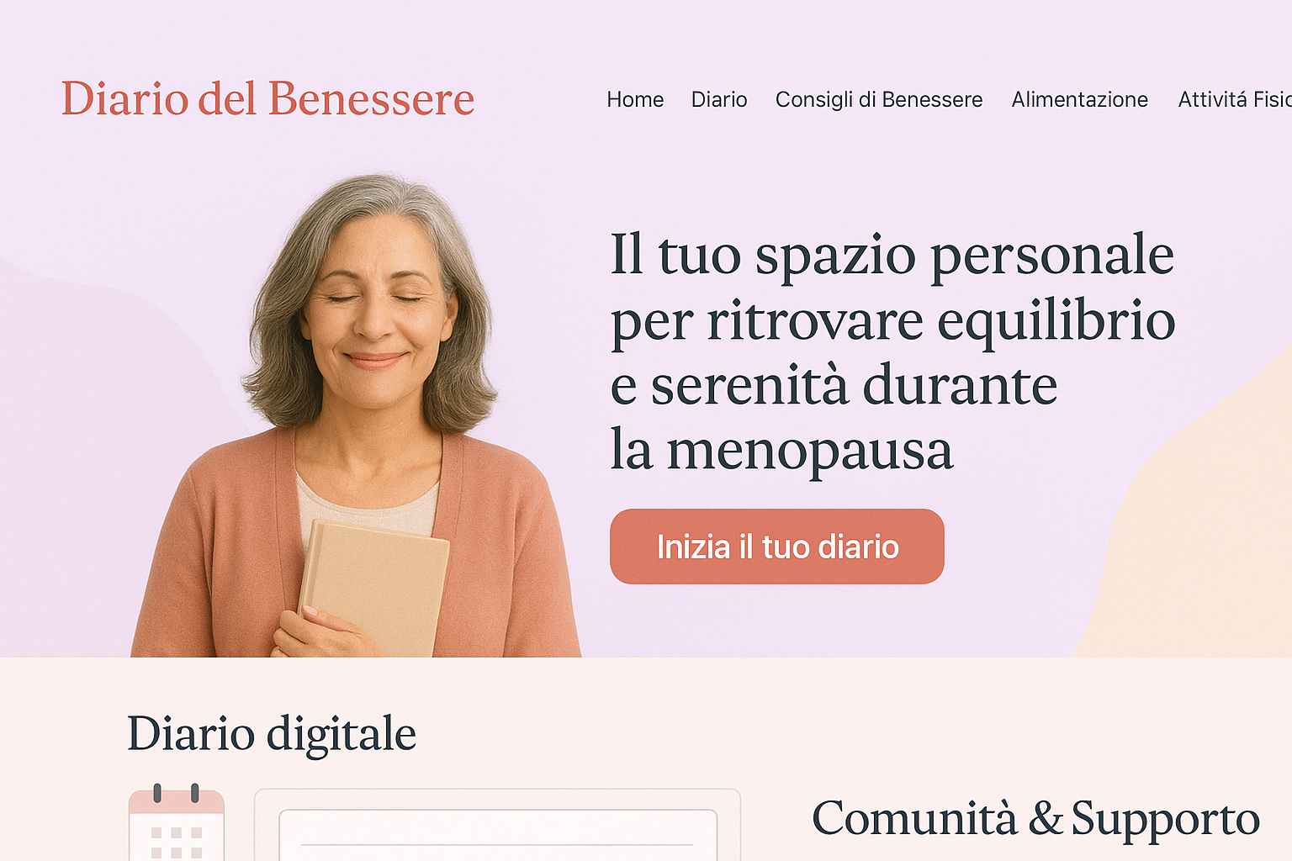
Task: Select the first day square in the calendar icon
Action: 156,832
